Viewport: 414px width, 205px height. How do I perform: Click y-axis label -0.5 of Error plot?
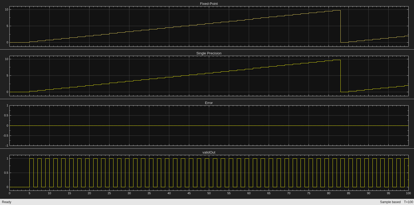(x=6, y=135)
